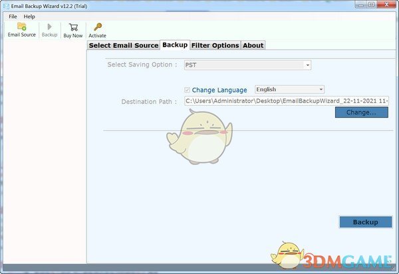The width and height of the screenshot is (399, 274).
Task: Click the Email Source folder icon
Action: (x=22, y=27)
